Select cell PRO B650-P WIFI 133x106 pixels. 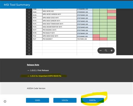pyautogui.click(x=59, y=33)
